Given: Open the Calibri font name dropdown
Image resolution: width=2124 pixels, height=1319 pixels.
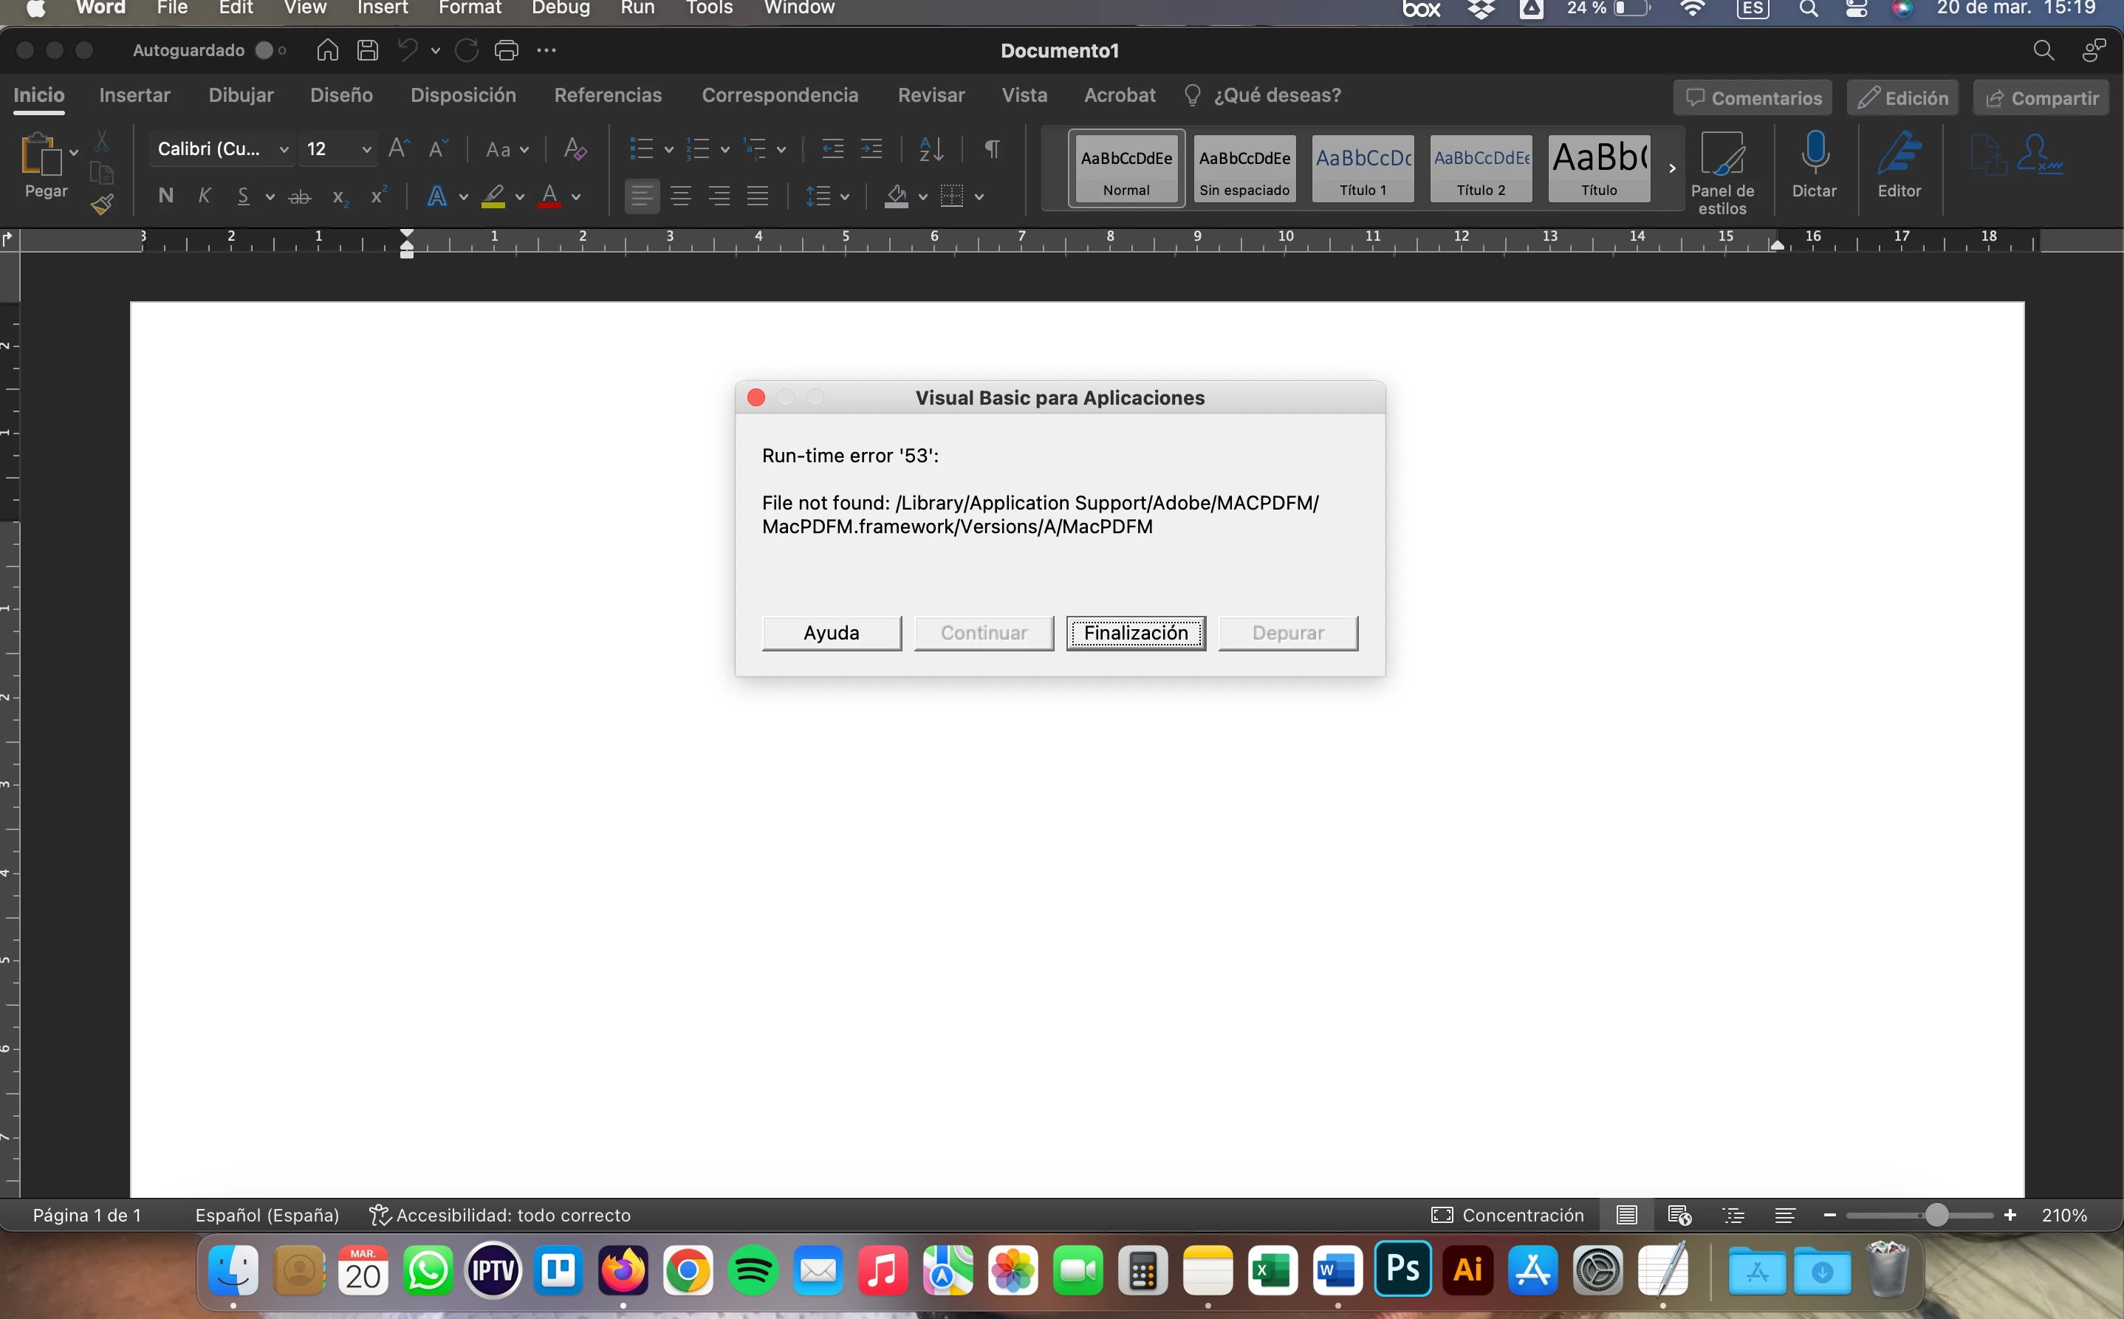Looking at the screenshot, I should pos(284,149).
